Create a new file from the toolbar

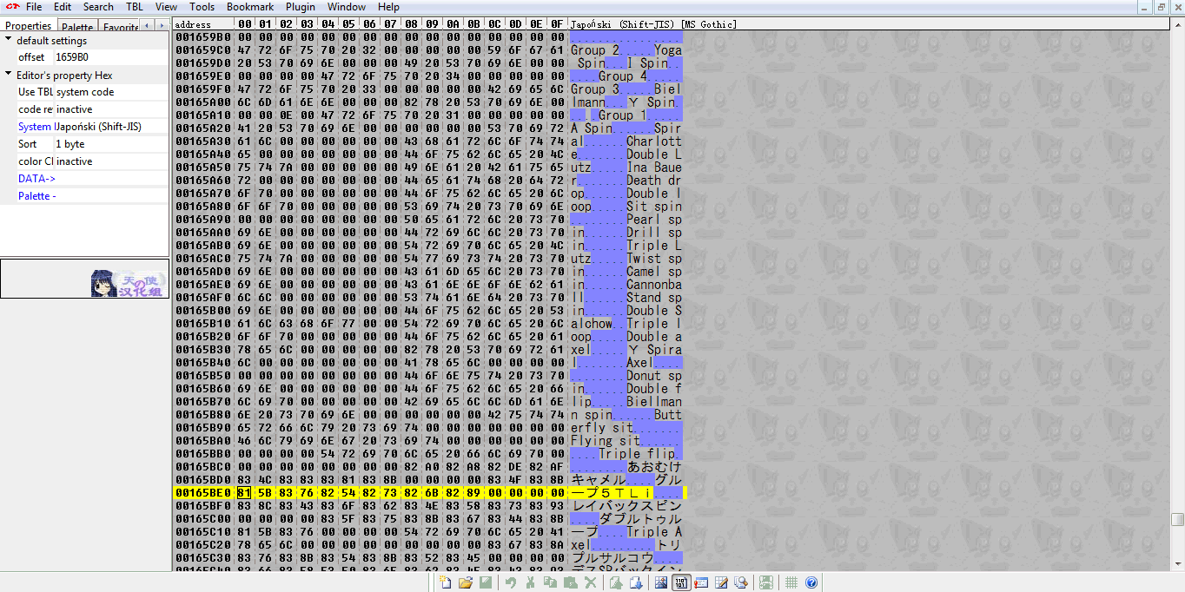pyautogui.click(x=446, y=582)
